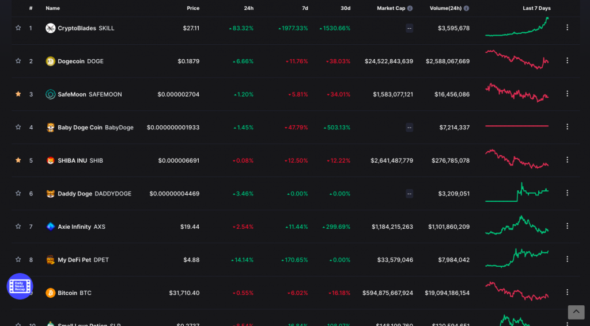Click the Bitcoin coin logo

(51, 293)
